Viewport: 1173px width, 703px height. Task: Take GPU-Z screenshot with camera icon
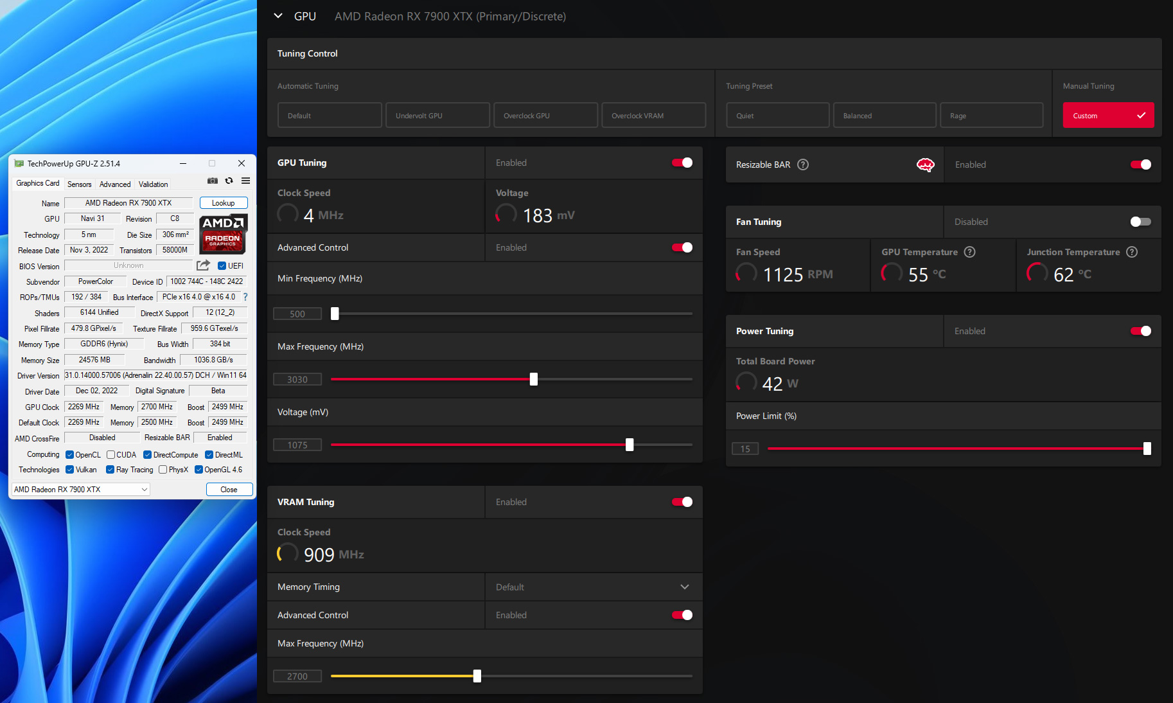tap(213, 181)
